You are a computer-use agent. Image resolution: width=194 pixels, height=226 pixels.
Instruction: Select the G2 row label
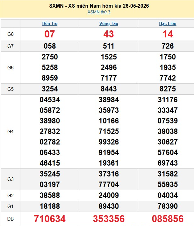pos(11,196)
